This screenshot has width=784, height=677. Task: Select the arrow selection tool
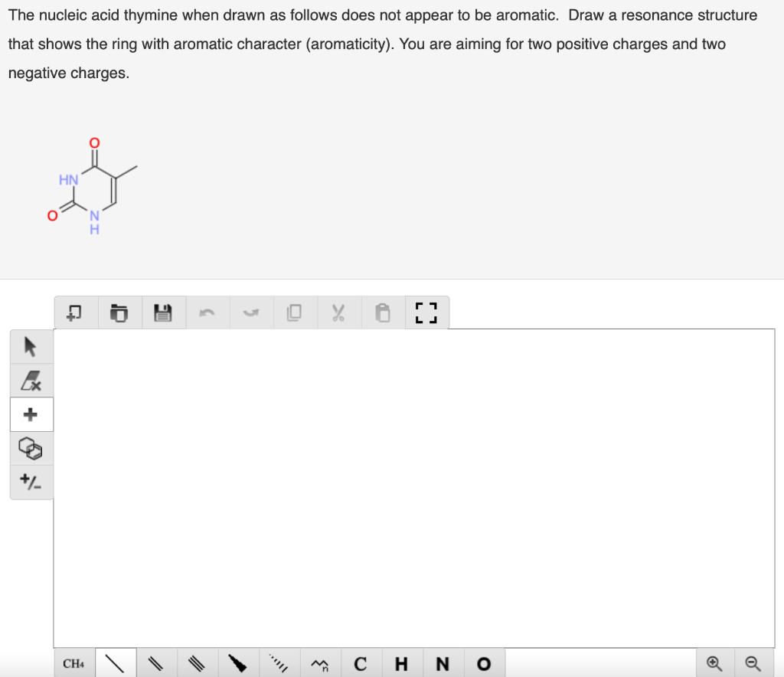[31, 345]
